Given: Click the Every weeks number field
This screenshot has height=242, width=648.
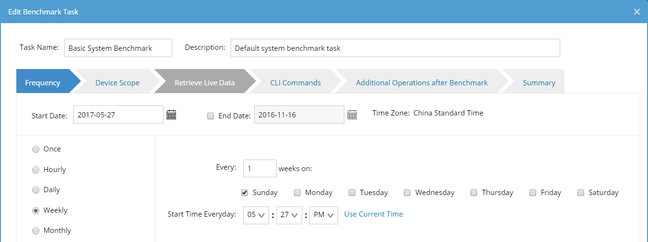Looking at the screenshot, I should click(259, 169).
